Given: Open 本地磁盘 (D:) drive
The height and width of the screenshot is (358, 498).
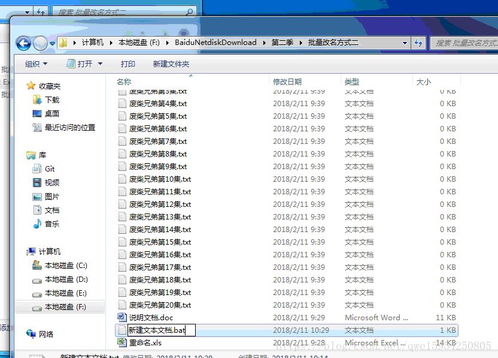Looking at the screenshot, I should click(66, 279).
